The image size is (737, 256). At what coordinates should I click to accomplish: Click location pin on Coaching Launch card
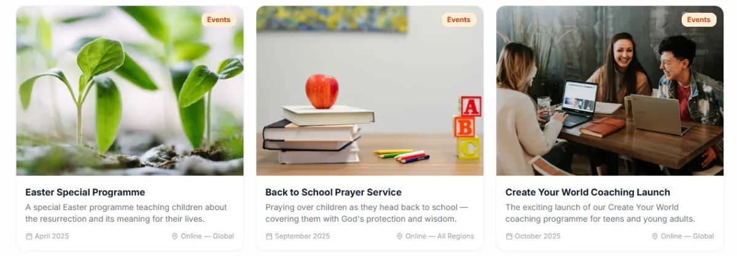point(655,236)
